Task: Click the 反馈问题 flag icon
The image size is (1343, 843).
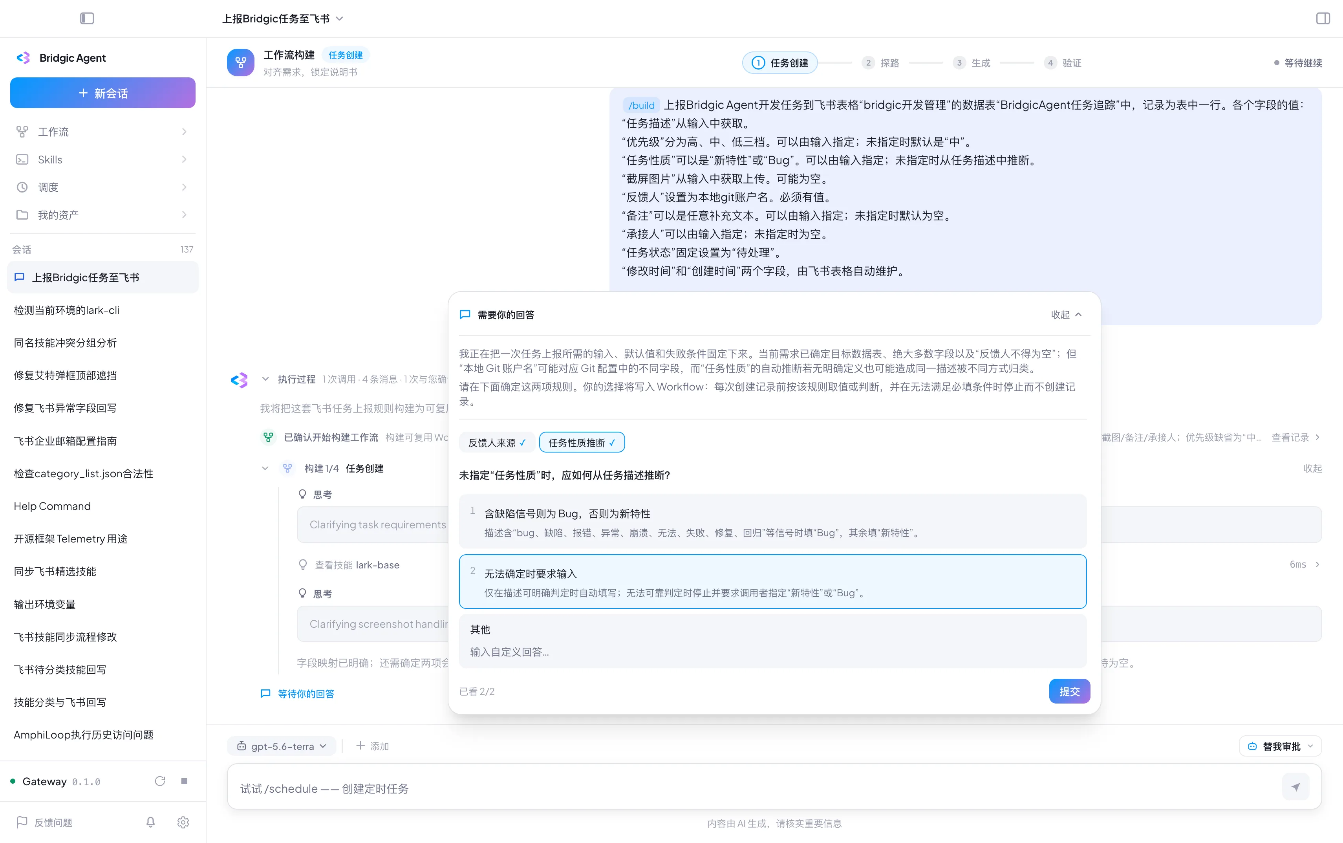Action: pyautogui.click(x=22, y=822)
